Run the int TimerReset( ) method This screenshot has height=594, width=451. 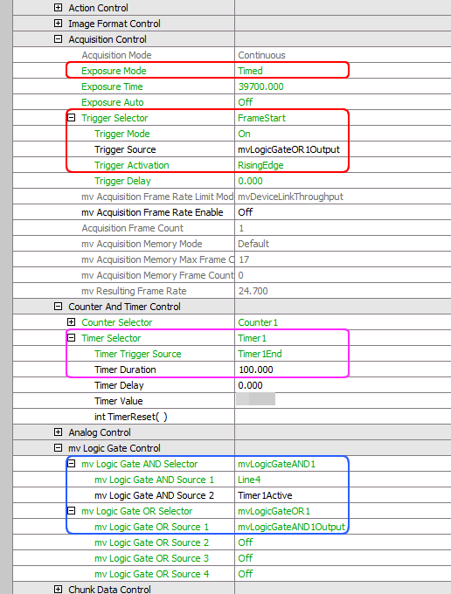[131, 417]
